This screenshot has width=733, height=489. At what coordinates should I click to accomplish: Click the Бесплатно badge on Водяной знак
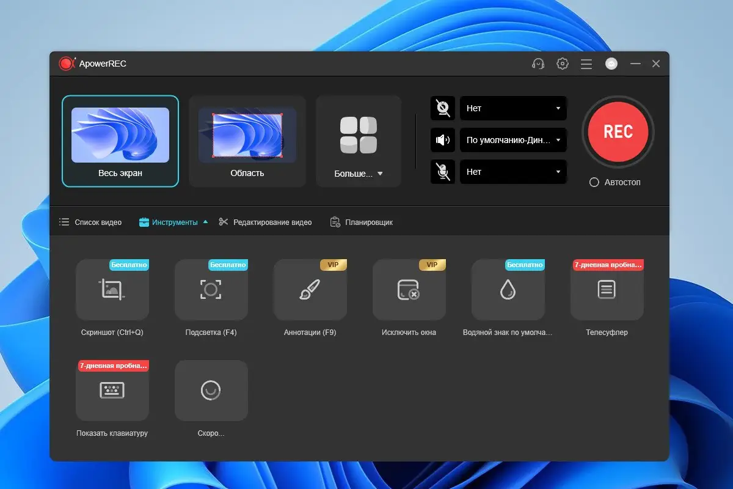[x=525, y=265]
